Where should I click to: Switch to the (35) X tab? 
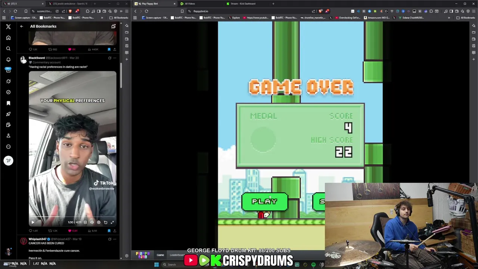coord(23,4)
